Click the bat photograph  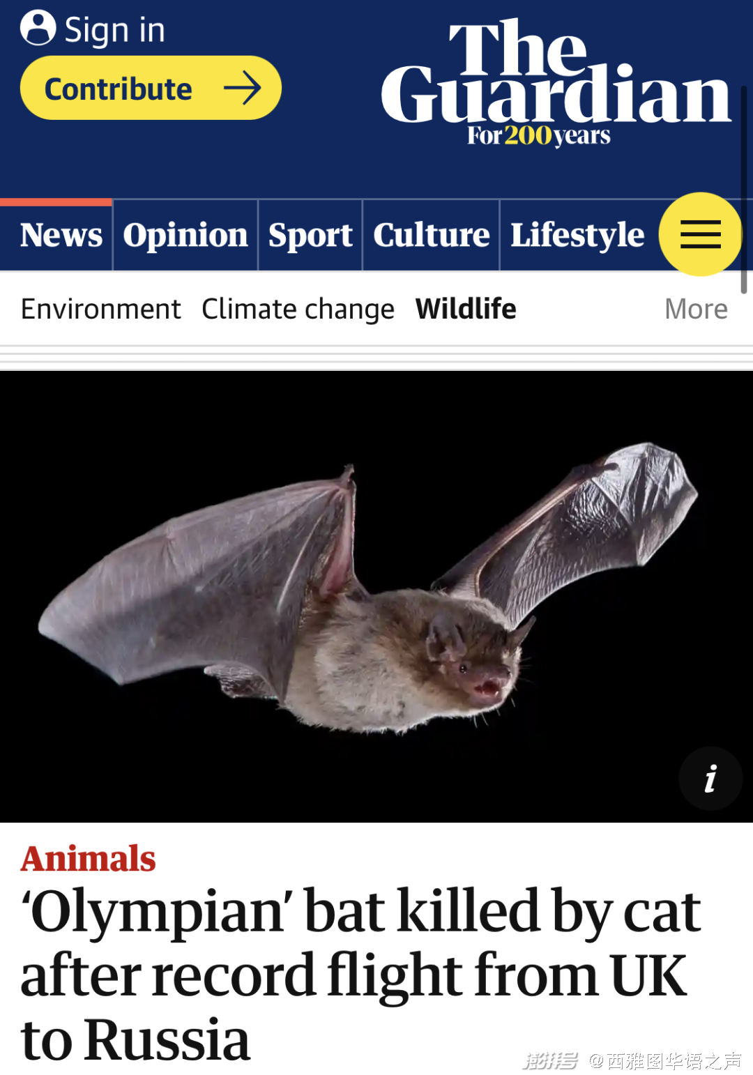[376, 597]
